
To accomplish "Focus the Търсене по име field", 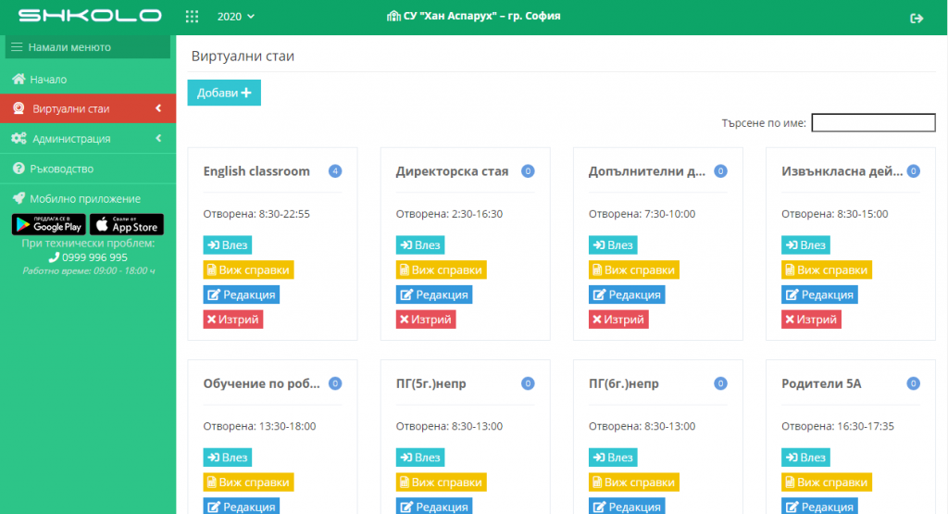I will pos(873,123).
